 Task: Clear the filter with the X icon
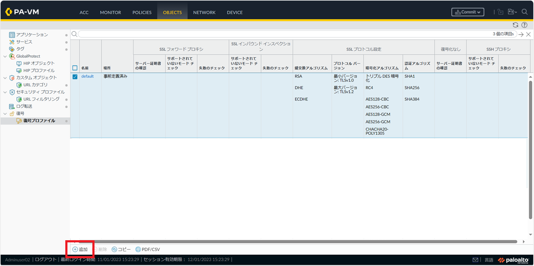528,34
